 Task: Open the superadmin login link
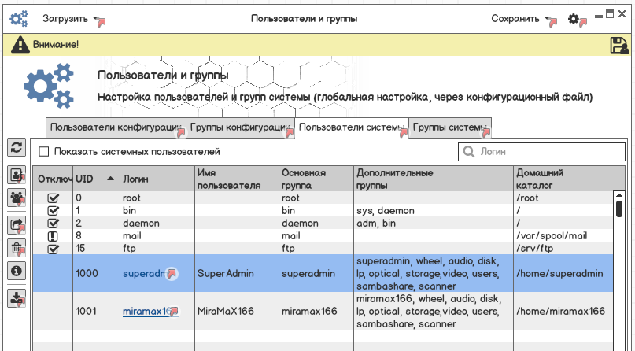[144, 273]
